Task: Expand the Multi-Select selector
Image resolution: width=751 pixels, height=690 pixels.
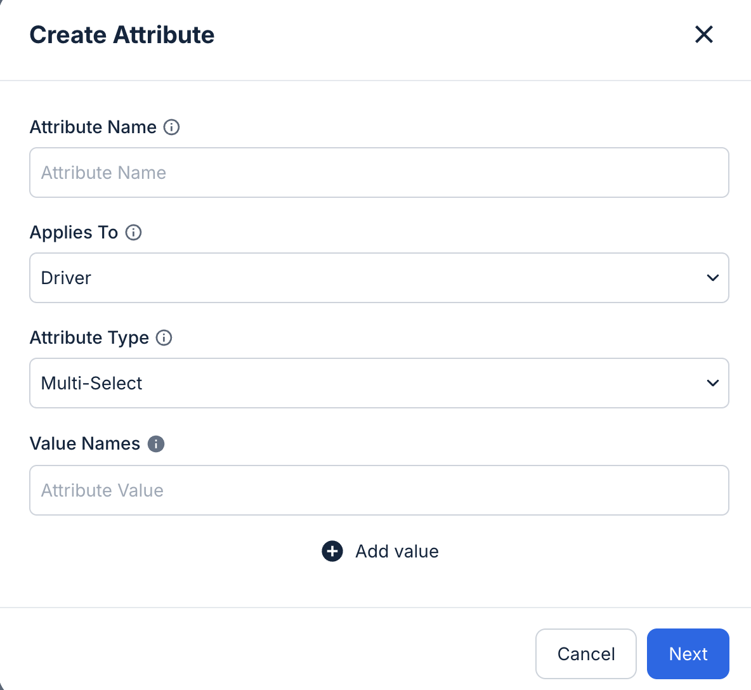Action: [379, 383]
